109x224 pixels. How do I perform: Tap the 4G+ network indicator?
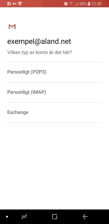tap(71, 4)
